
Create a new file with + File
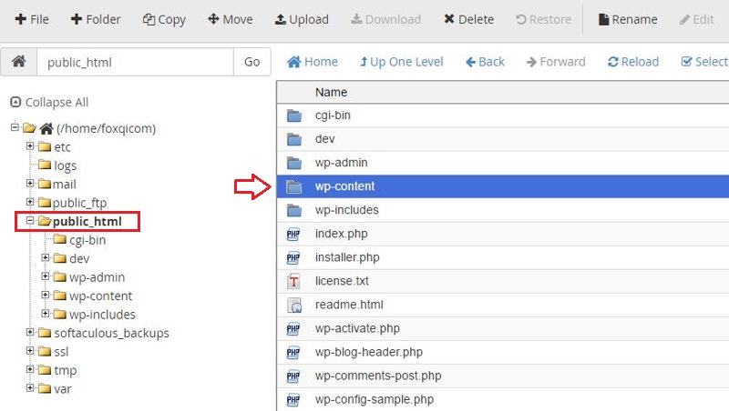tap(32, 19)
